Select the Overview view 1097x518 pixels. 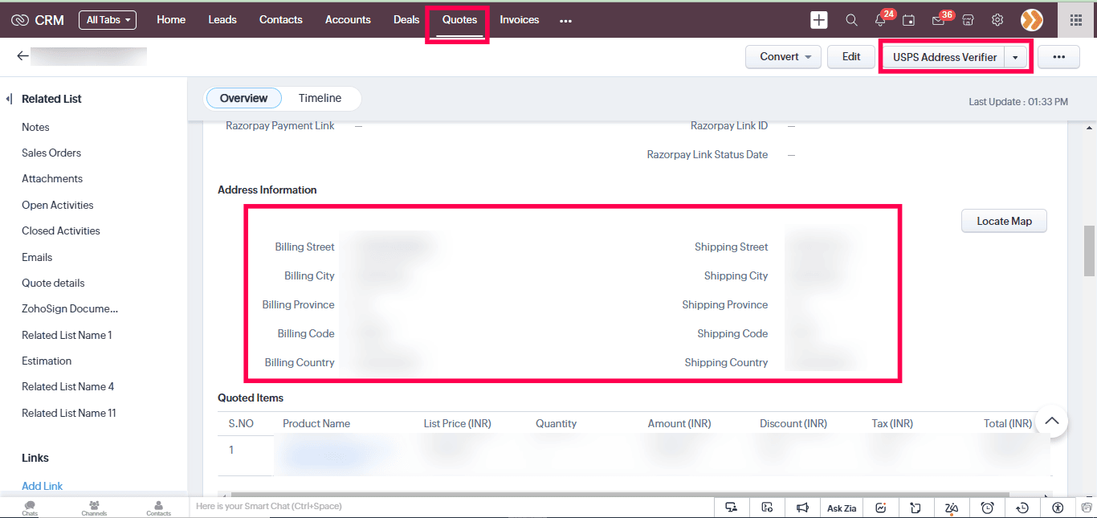coord(243,98)
